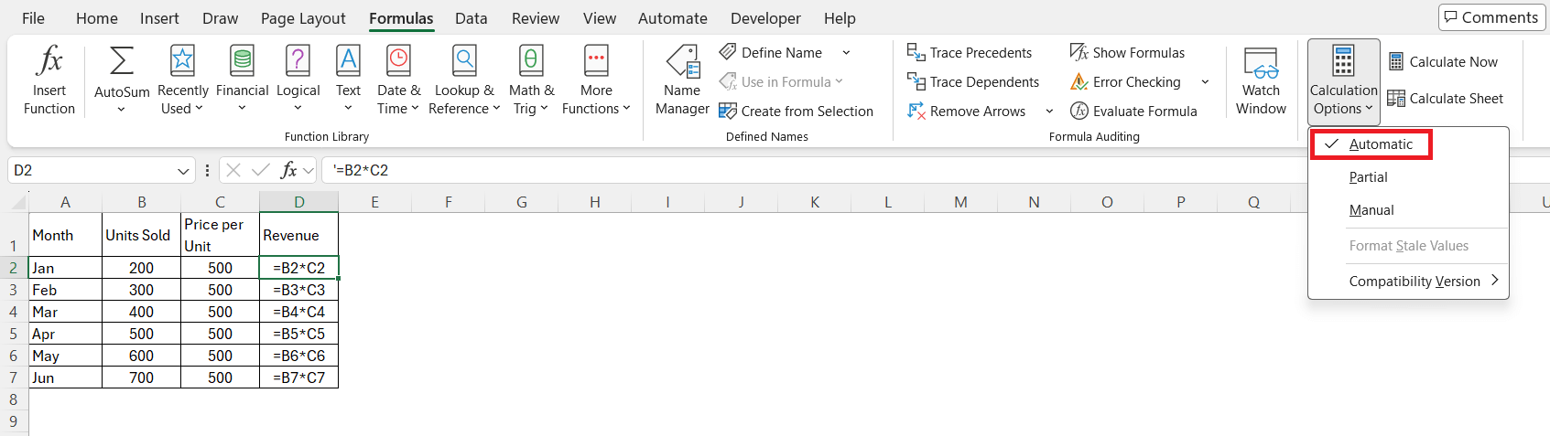Select the Revenue header cell

click(299, 235)
